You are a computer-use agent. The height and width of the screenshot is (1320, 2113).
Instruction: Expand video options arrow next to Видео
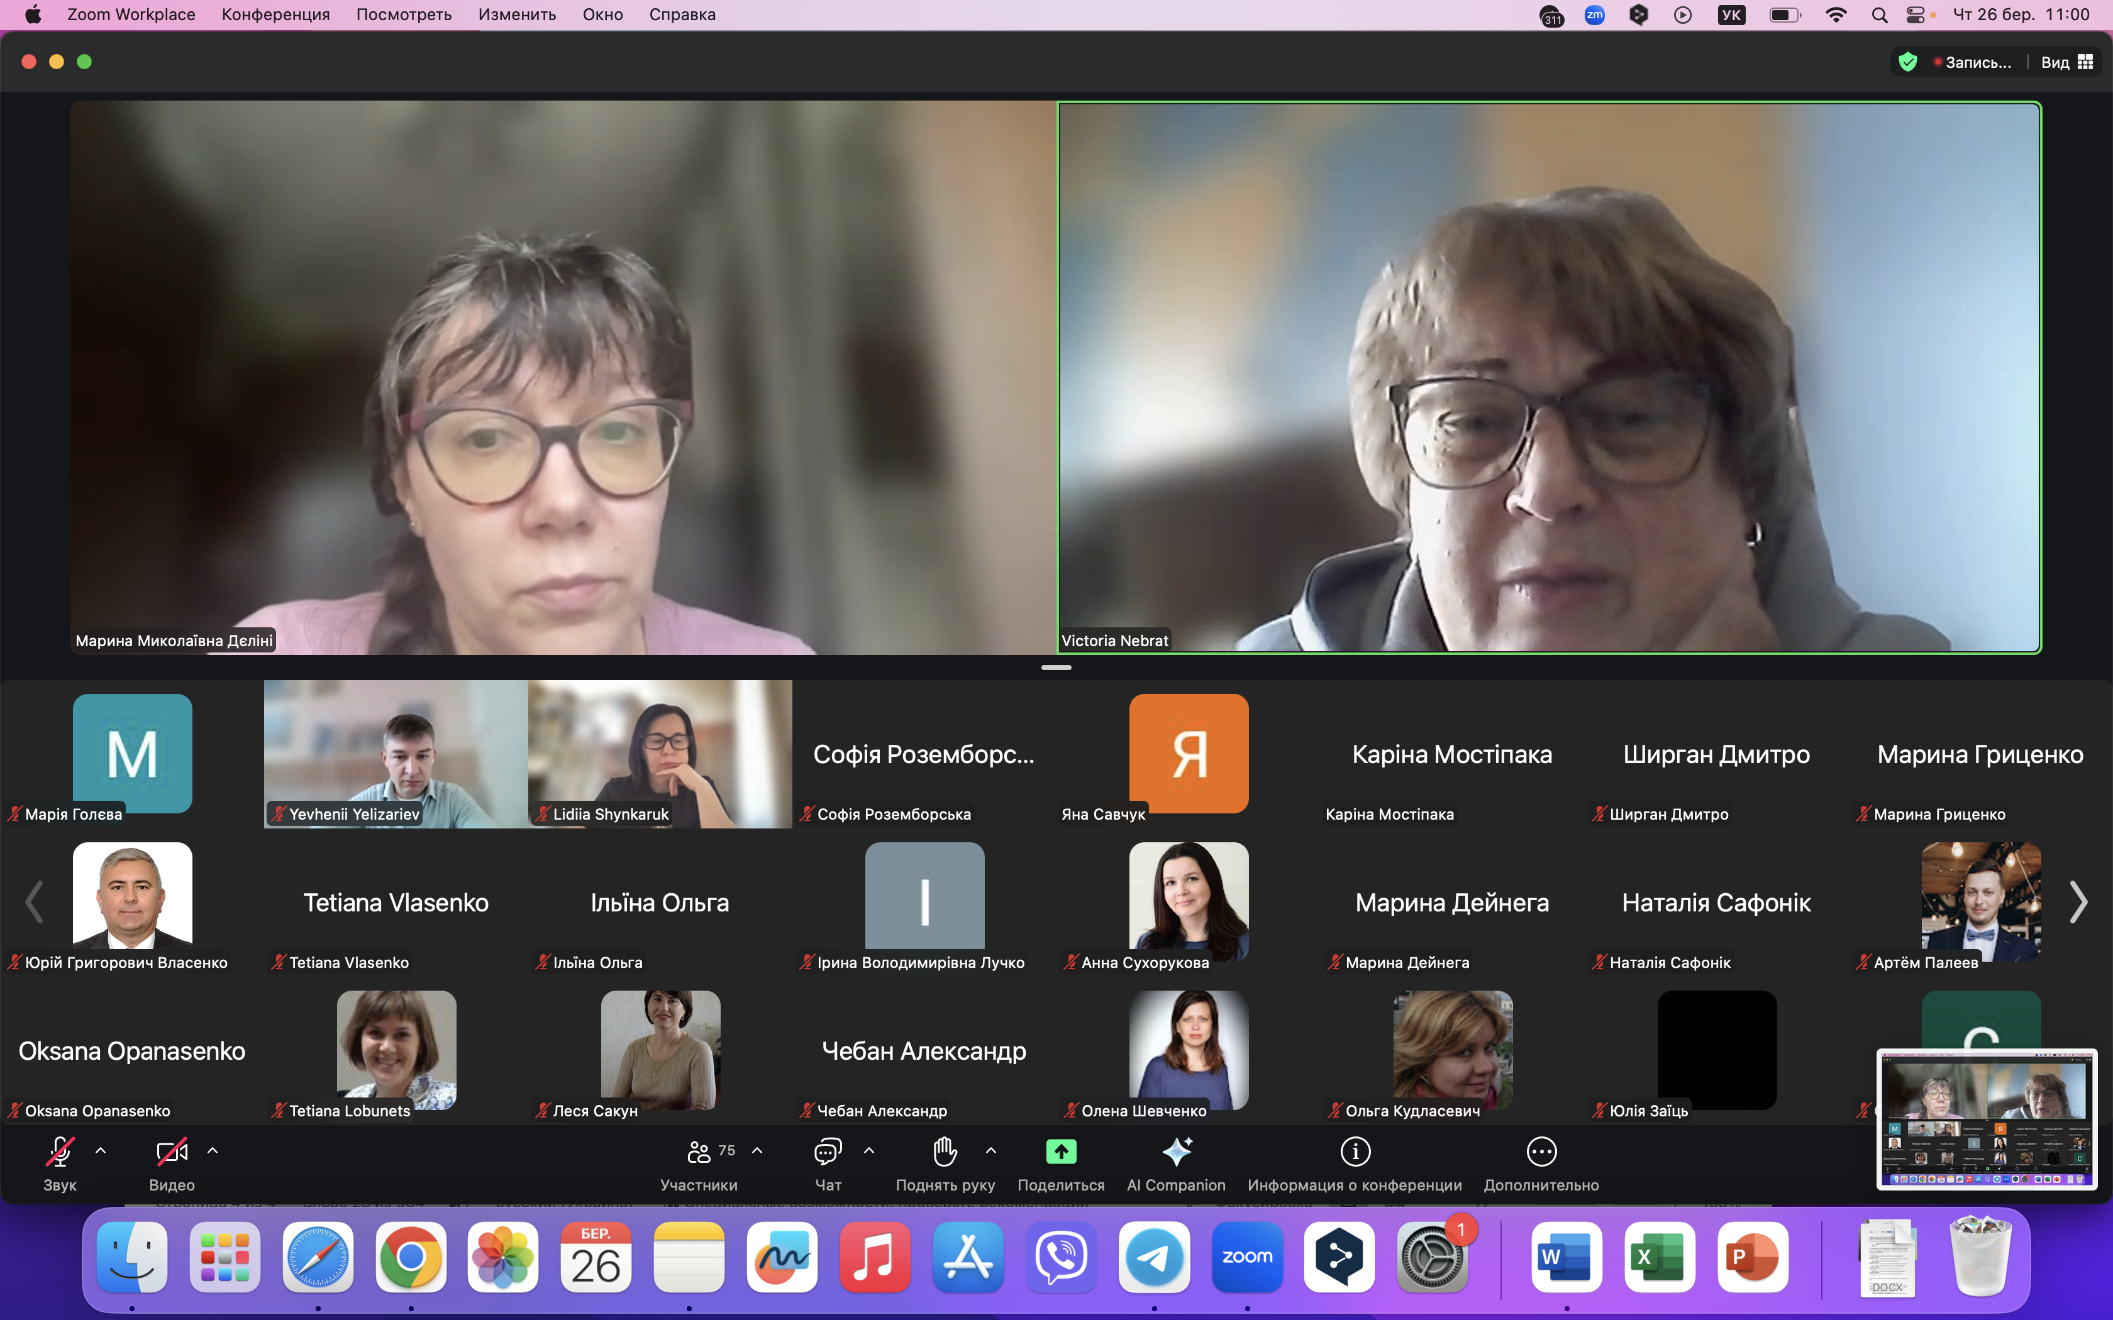(x=212, y=1151)
